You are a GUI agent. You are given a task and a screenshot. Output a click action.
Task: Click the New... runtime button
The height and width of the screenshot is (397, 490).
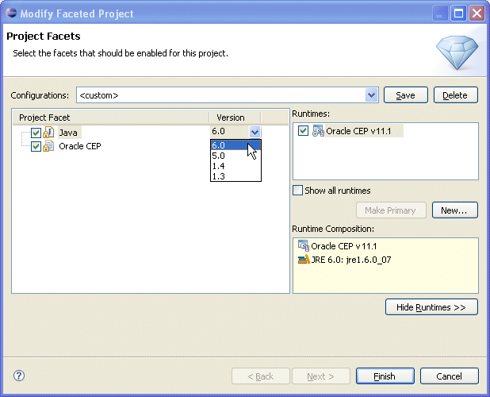point(454,210)
